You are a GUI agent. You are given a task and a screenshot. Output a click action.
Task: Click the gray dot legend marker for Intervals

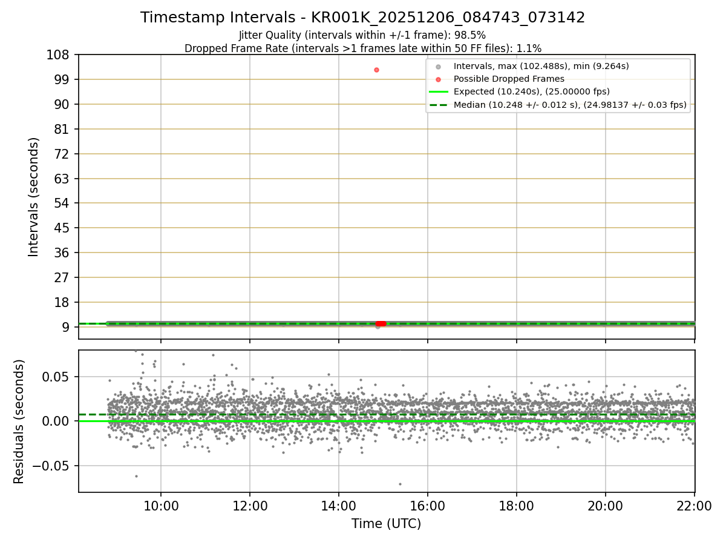pyautogui.click(x=438, y=67)
